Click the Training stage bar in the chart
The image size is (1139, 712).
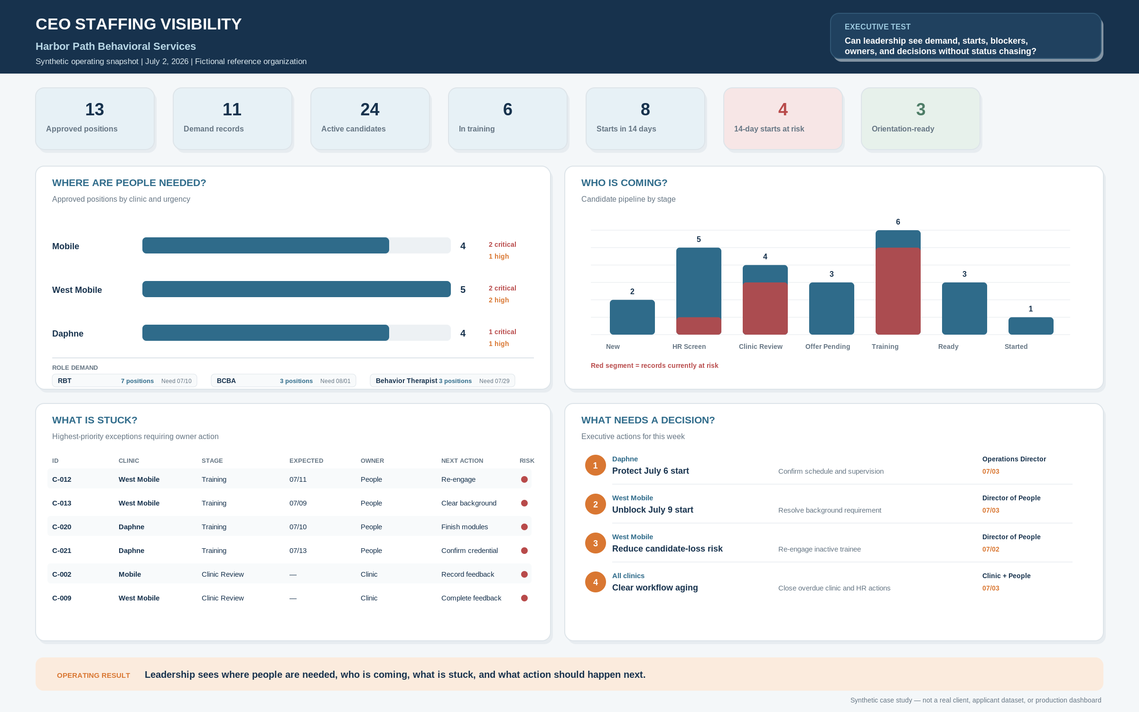coord(898,282)
